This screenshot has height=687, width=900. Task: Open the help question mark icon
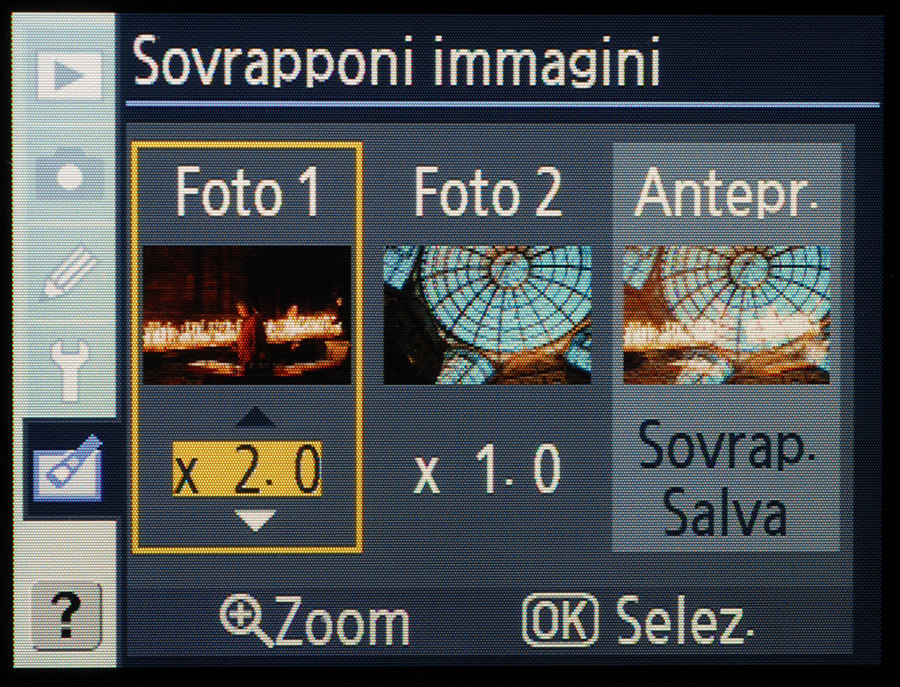[67, 617]
